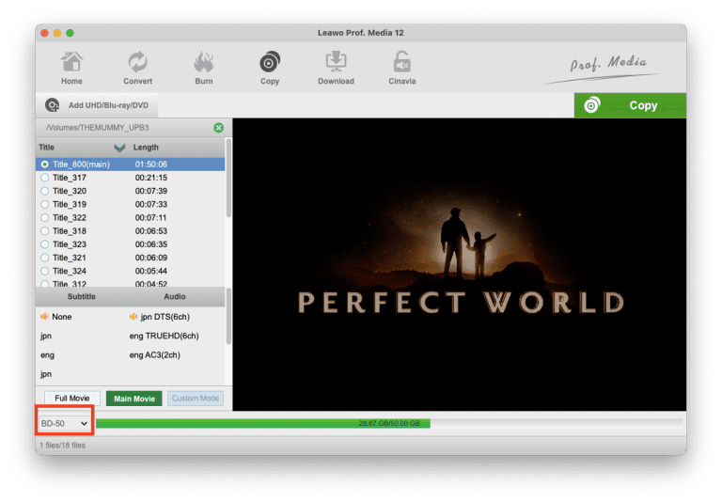Select Title_320 radio button
The height and width of the screenshot is (502, 722).
[x=45, y=191]
